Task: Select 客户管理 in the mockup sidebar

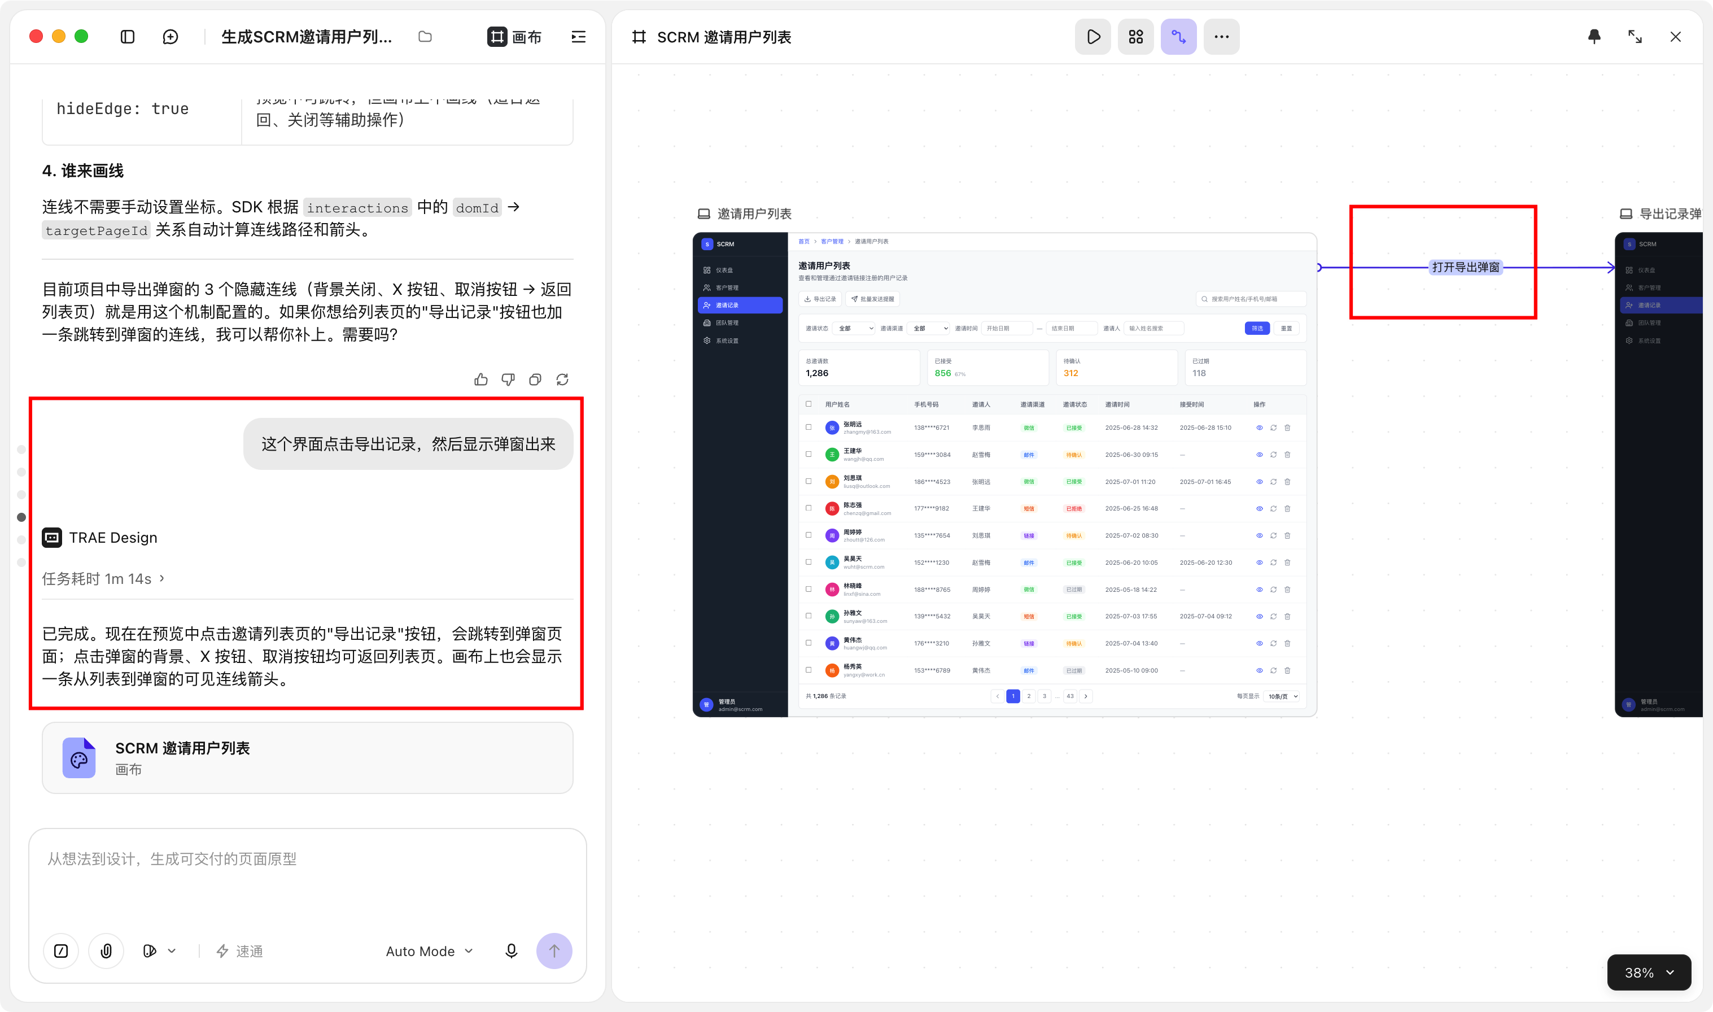Action: tap(740, 288)
